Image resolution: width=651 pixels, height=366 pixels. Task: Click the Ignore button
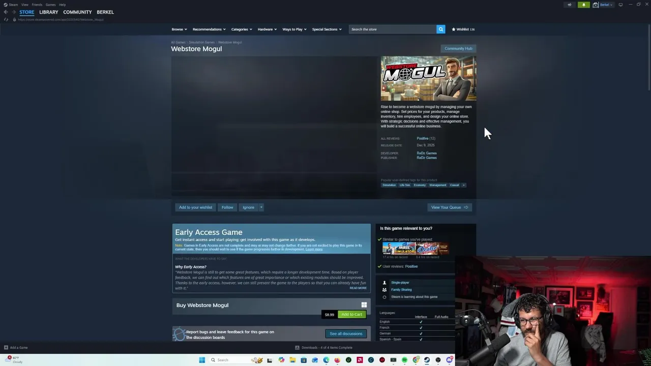pos(248,207)
